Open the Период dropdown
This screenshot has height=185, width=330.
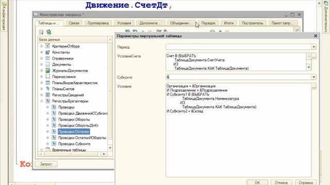click(313, 47)
